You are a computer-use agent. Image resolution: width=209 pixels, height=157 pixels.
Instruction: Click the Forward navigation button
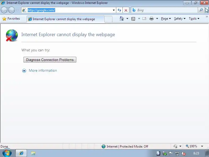point(11,10)
